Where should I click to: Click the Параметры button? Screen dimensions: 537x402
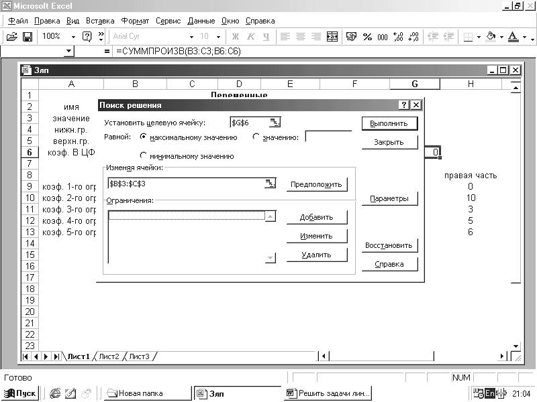click(x=389, y=198)
